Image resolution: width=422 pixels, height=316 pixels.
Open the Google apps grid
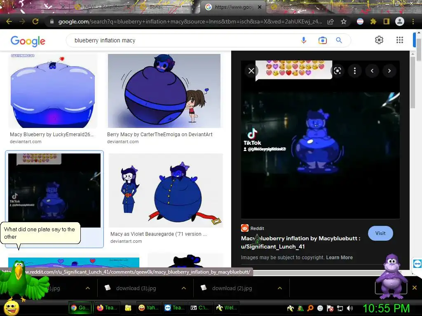(x=400, y=40)
